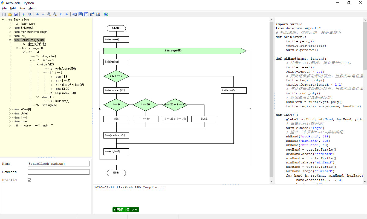The image size is (367, 219).
Task: Click inside the Comment input field
Action: click(x=58, y=172)
